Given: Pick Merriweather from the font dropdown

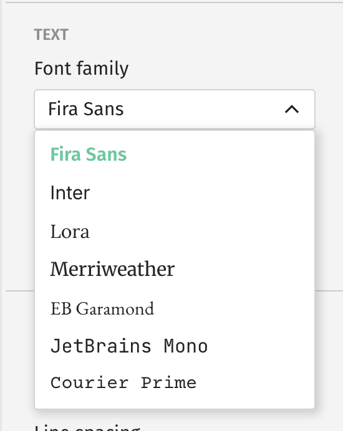Looking at the screenshot, I should point(175,269).
